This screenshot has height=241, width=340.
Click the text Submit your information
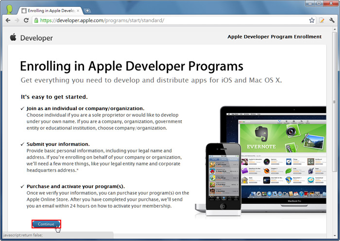[x=58, y=144]
